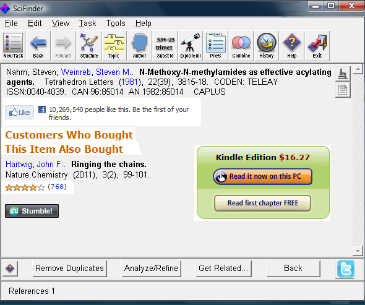The height and width of the screenshot is (305, 365).
Task: Click the title N-Methoxy-N-methylamides as effective acylating agents
Action: tap(169, 77)
